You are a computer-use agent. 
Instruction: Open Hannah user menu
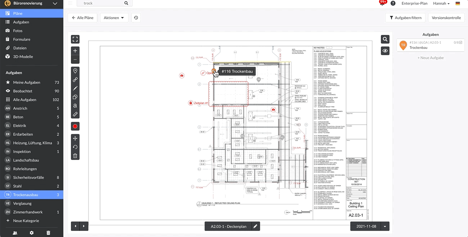[x=441, y=3]
